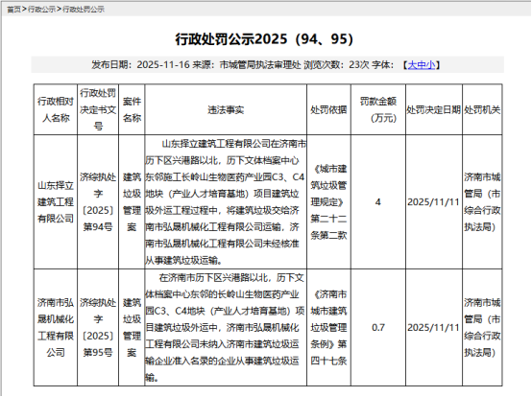532x397 pixels.
Task: Click 建筑垃圾管理案 cell in the 第95号 row
Action: (132, 328)
